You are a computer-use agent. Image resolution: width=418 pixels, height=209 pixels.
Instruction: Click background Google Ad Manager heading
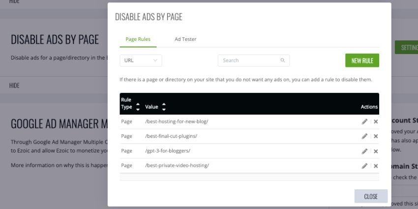[59, 123]
